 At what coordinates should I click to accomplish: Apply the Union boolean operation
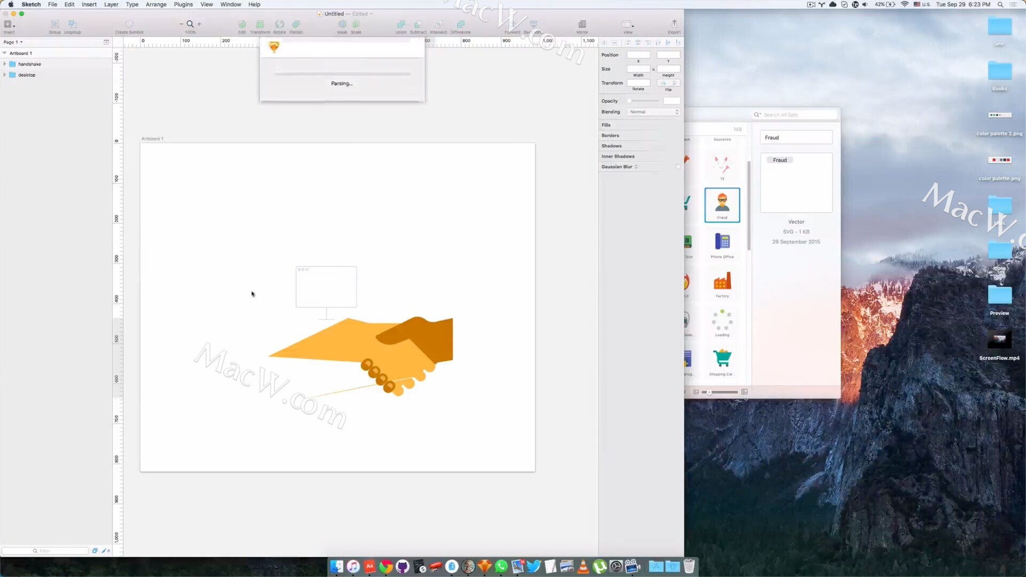401,26
